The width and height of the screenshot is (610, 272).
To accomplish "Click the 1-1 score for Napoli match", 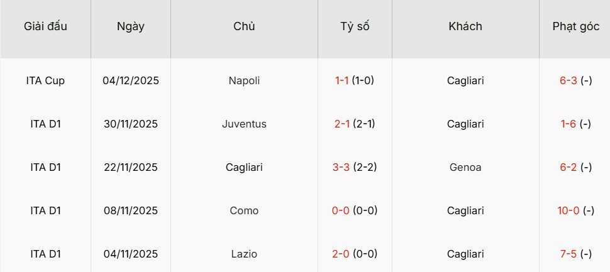I will [x=342, y=80].
